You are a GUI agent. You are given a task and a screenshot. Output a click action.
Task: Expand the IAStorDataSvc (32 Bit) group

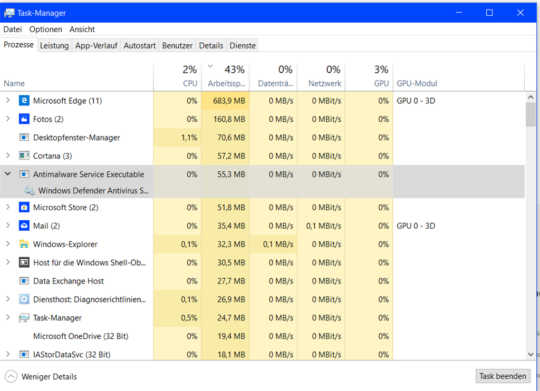[x=8, y=354]
